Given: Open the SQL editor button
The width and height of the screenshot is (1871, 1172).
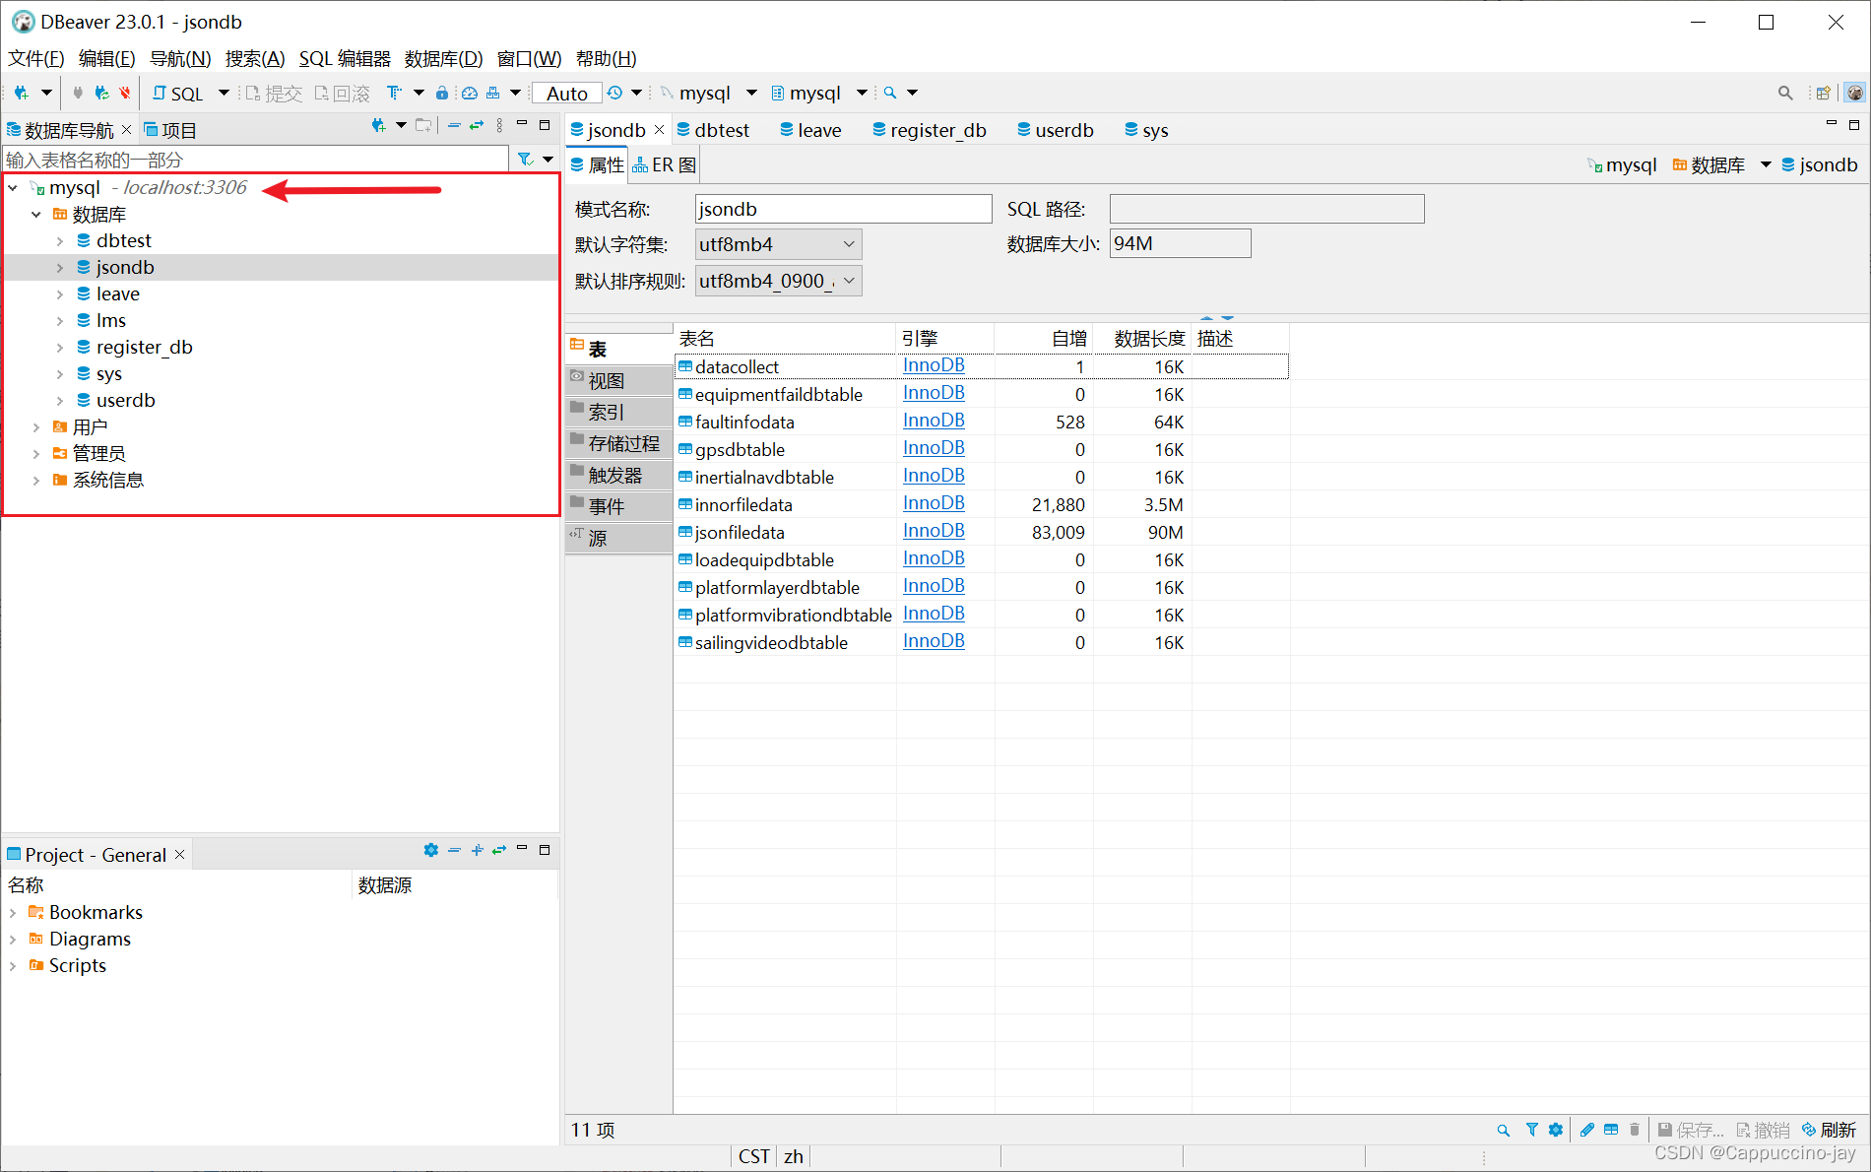Looking at the screenshot, I should pos(178,93).
